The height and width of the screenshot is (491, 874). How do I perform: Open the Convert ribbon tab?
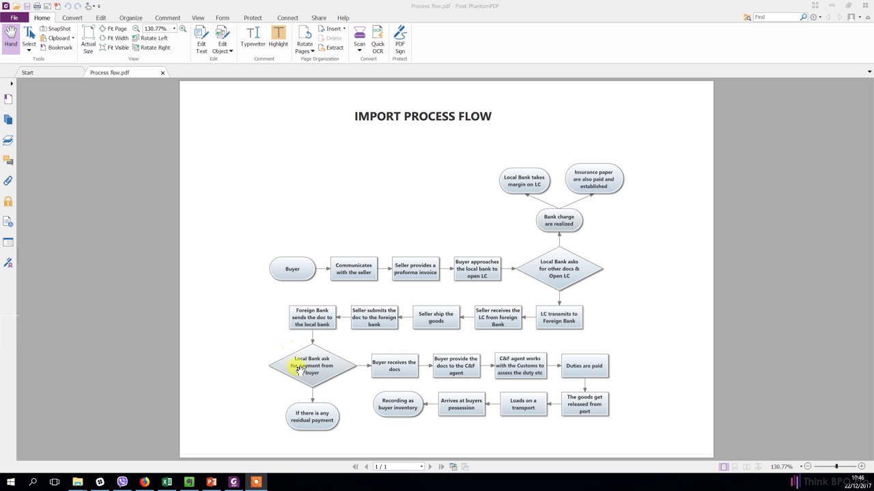72,18
